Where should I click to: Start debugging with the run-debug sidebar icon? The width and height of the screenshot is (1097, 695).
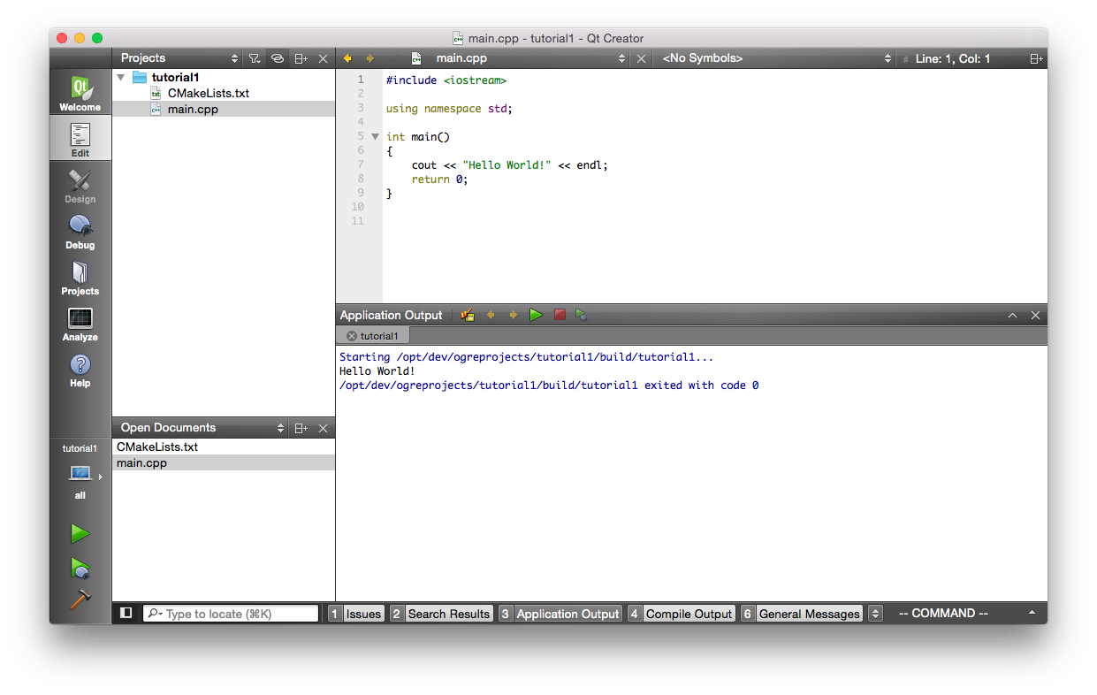[x=80, y=567]
